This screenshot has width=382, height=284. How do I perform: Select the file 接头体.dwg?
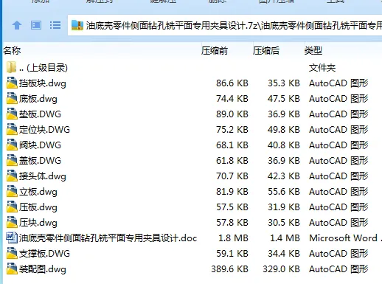(43, 176)
